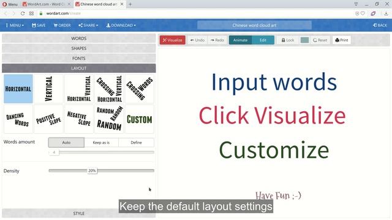Set Words amount to Define
392x220 pixels.
136,142
